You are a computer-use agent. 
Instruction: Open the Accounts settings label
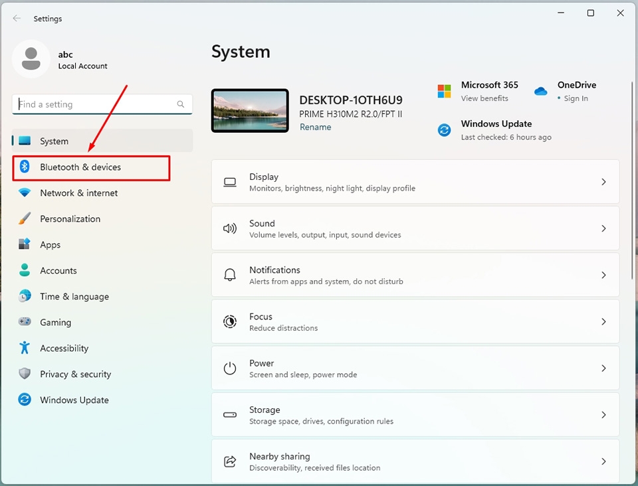(x=58, y=270)
